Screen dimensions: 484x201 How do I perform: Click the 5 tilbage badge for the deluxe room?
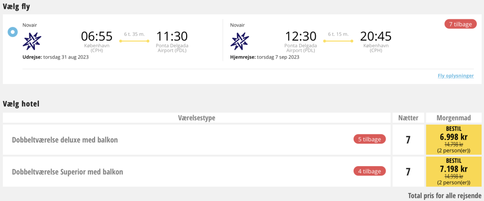pos(370,139)
